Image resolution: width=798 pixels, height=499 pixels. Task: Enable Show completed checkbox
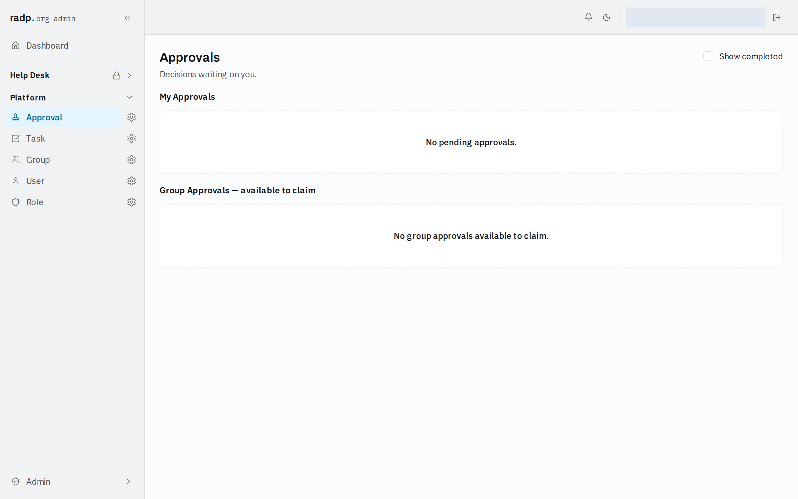coord(708,56)
